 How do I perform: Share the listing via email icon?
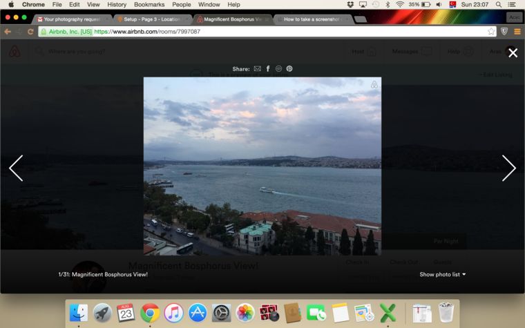coord(257,69)
